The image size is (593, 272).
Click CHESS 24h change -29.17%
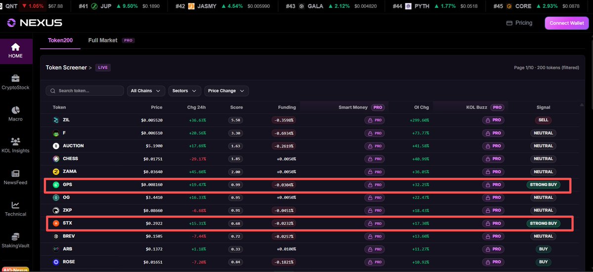tap(197, 159)
